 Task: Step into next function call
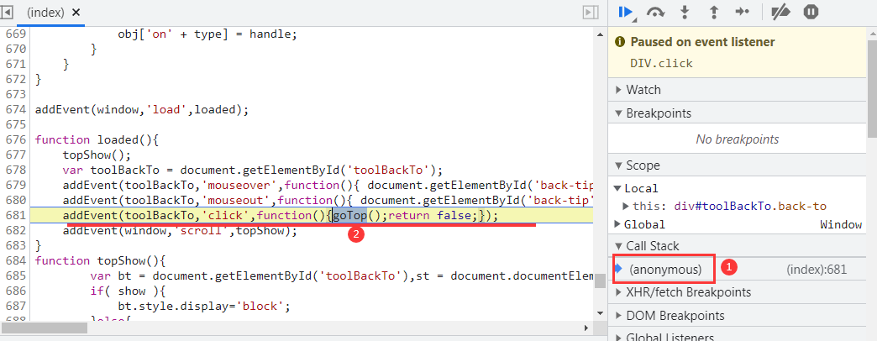click(x=685, y=12)
